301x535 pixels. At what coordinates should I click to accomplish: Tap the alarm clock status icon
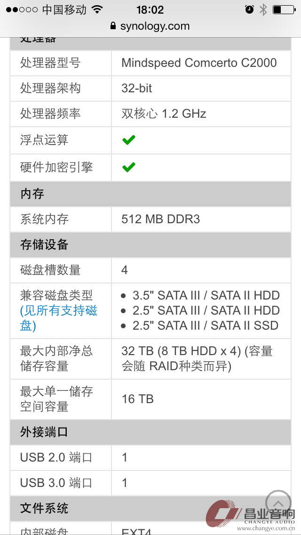pos(249,9)
